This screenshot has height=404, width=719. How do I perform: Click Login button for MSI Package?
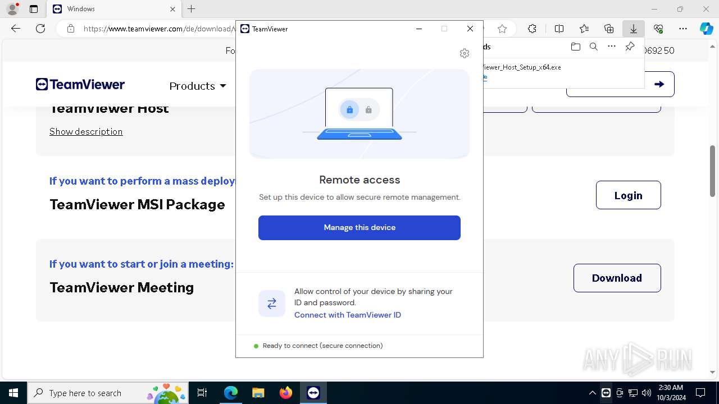point(628,195)
